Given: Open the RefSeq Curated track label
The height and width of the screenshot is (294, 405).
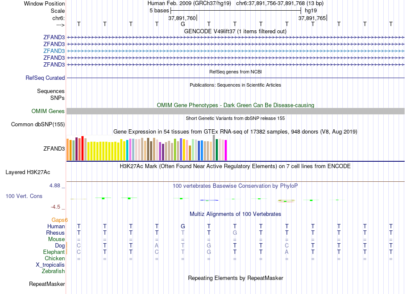Looking at the screenshot, I should (x=45, y=78).
